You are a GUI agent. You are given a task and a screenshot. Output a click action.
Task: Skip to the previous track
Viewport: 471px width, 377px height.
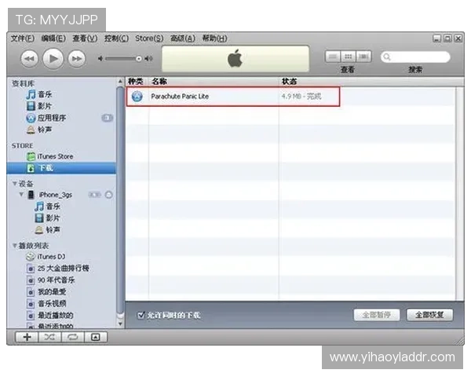pyautogui.click(x=29, y=59)
